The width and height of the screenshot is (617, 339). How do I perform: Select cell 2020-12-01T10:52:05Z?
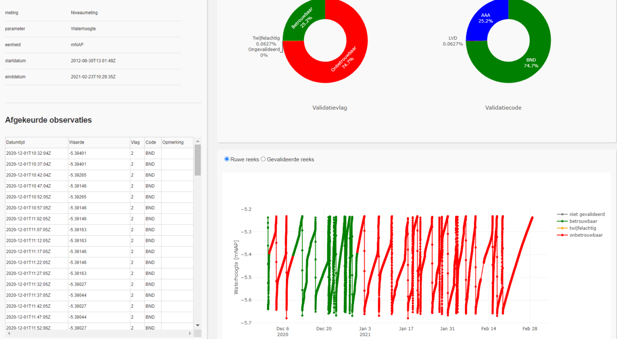tap(37, 197)
